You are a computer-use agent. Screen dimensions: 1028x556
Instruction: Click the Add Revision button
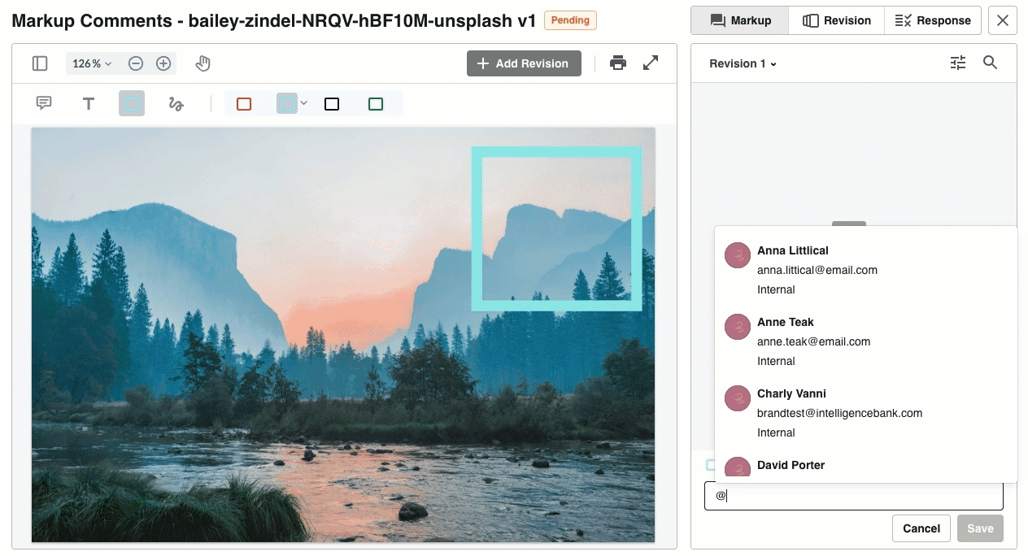point(524,63)
